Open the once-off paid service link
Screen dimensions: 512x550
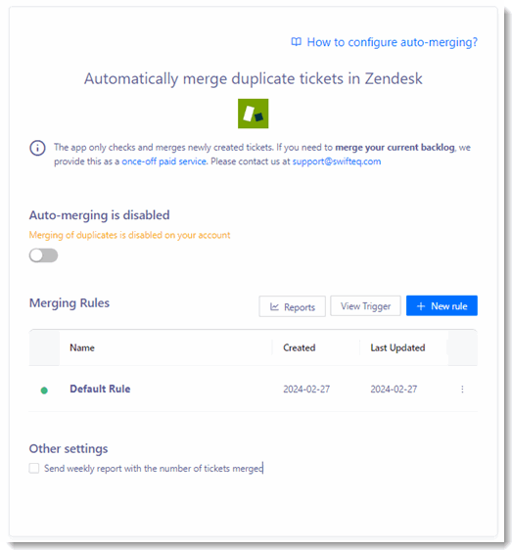(x=163, y=161)
